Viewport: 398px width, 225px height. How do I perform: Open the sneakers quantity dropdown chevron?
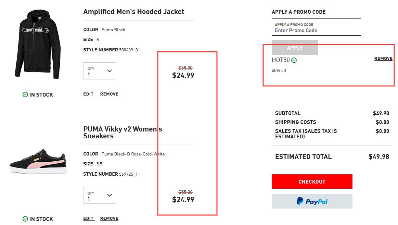pos(110,195)
